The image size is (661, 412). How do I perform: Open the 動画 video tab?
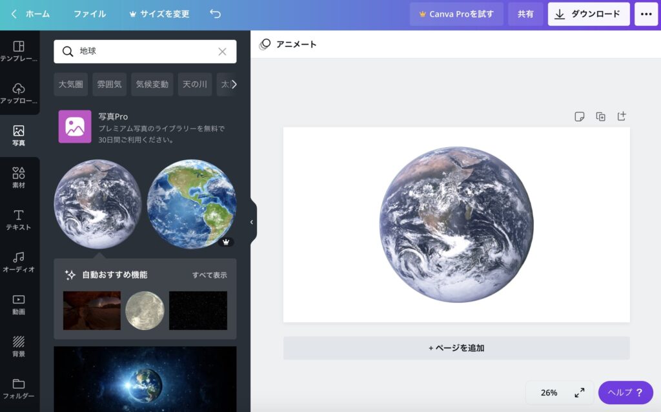click(x=19, y=304)
